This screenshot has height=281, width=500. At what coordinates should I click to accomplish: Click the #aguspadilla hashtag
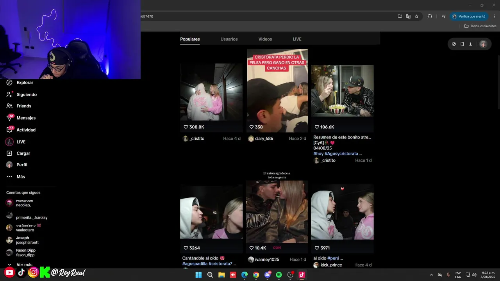(195, 264)
